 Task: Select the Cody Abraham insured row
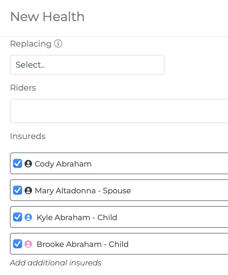point(119,163)
